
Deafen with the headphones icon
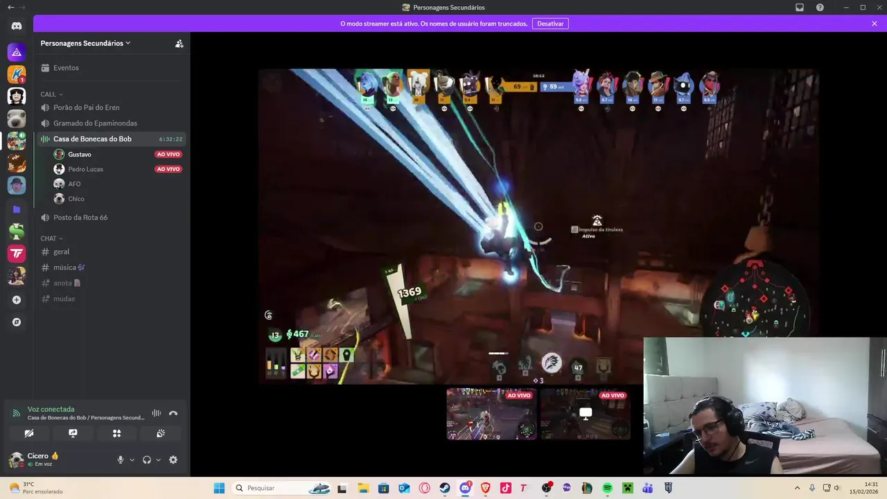[147, 459]
